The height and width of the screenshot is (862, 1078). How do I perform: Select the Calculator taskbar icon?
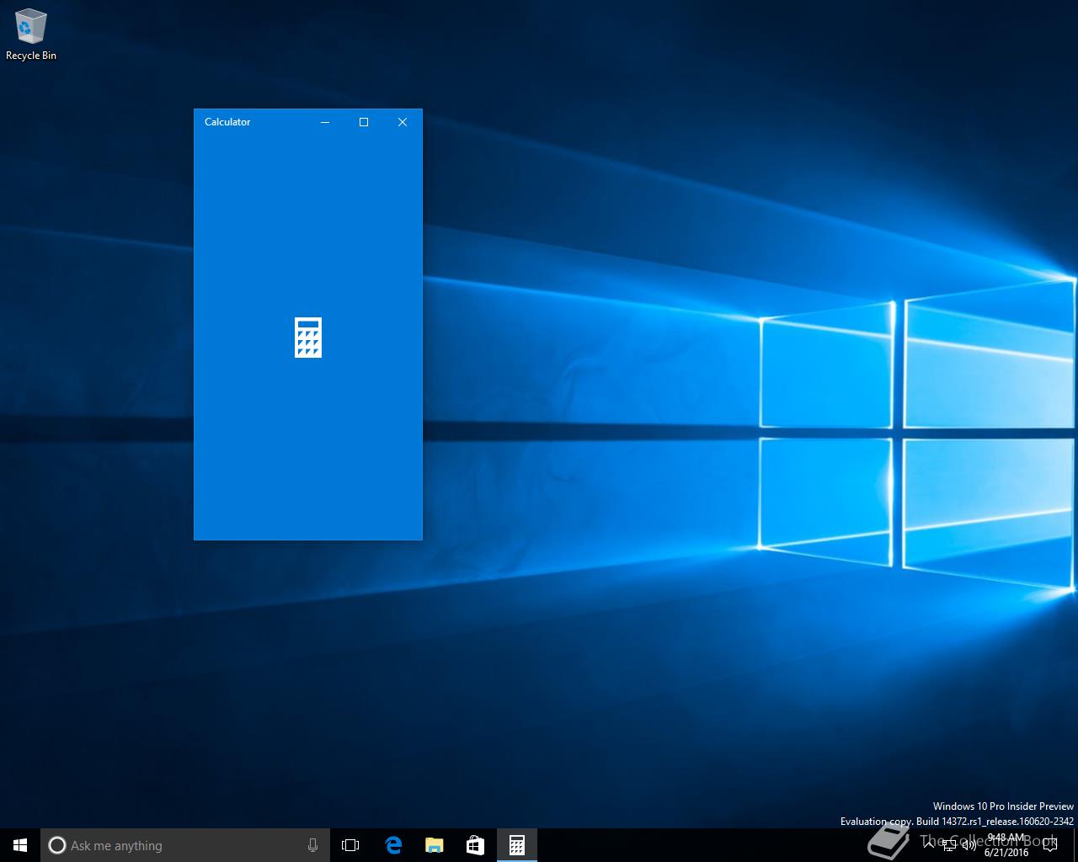(517, 845)
